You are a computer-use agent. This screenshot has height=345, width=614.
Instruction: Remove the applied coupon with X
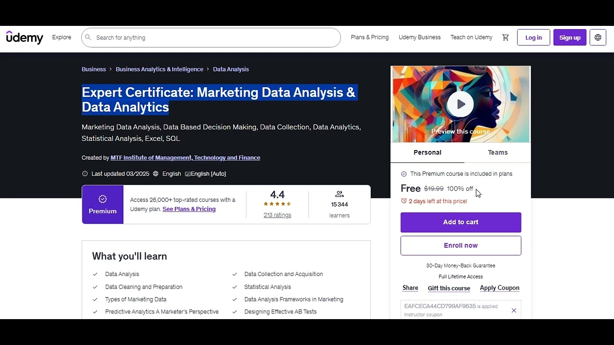(x=514, y=310)
